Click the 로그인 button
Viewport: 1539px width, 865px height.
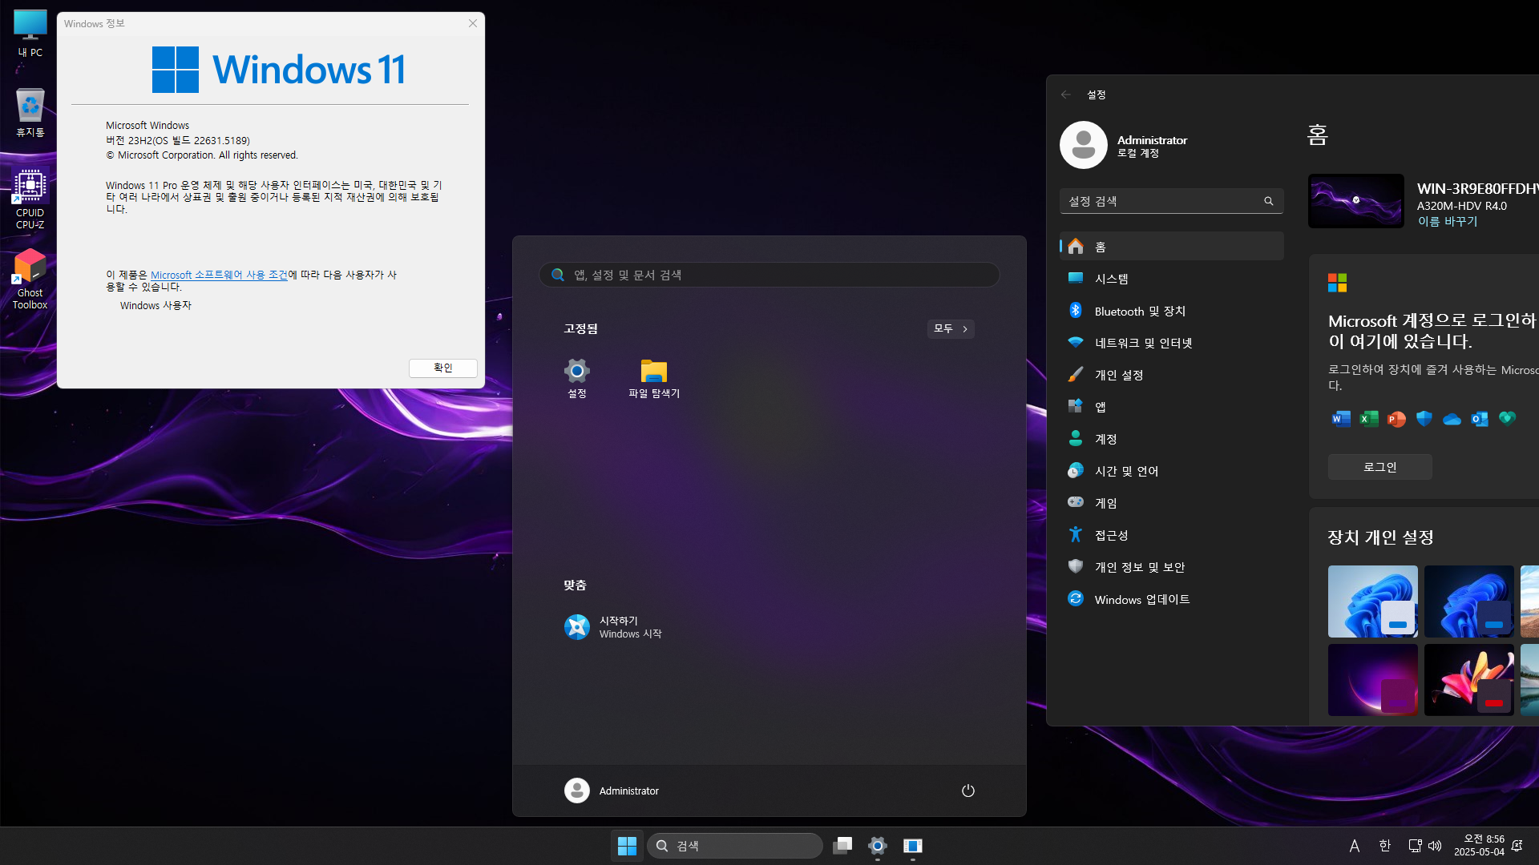click(1379, 467)
